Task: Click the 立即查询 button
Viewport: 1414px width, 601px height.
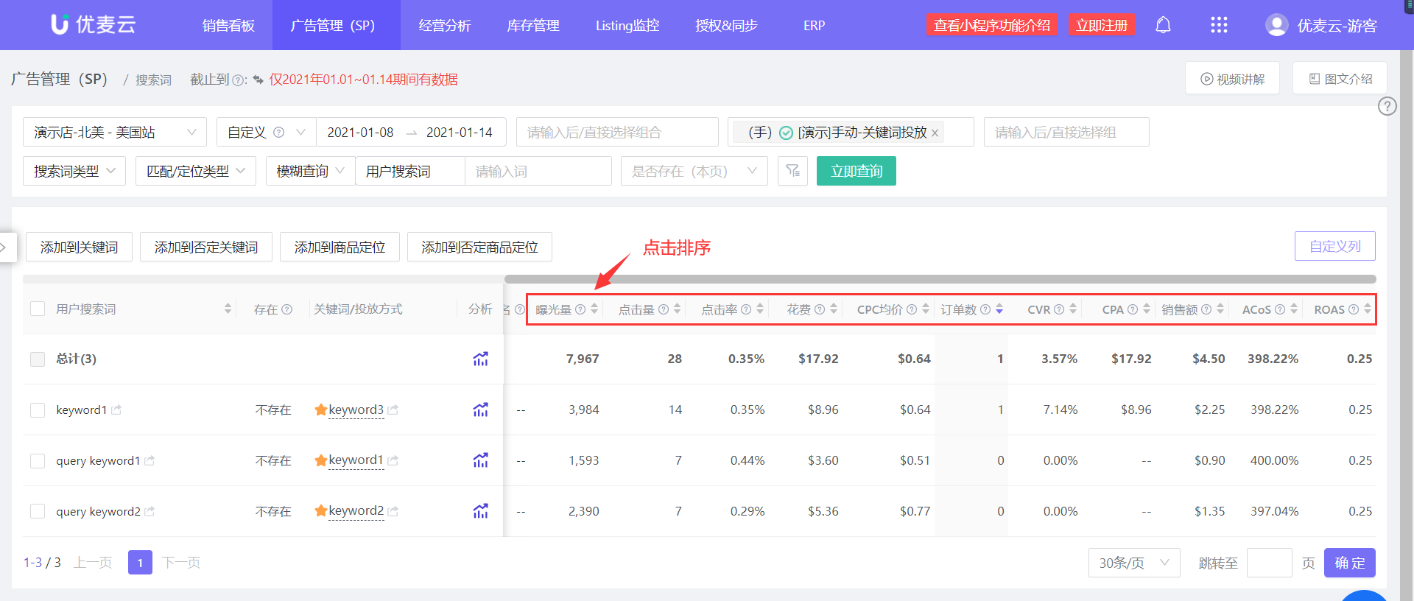Action: [x=857, y=171]
